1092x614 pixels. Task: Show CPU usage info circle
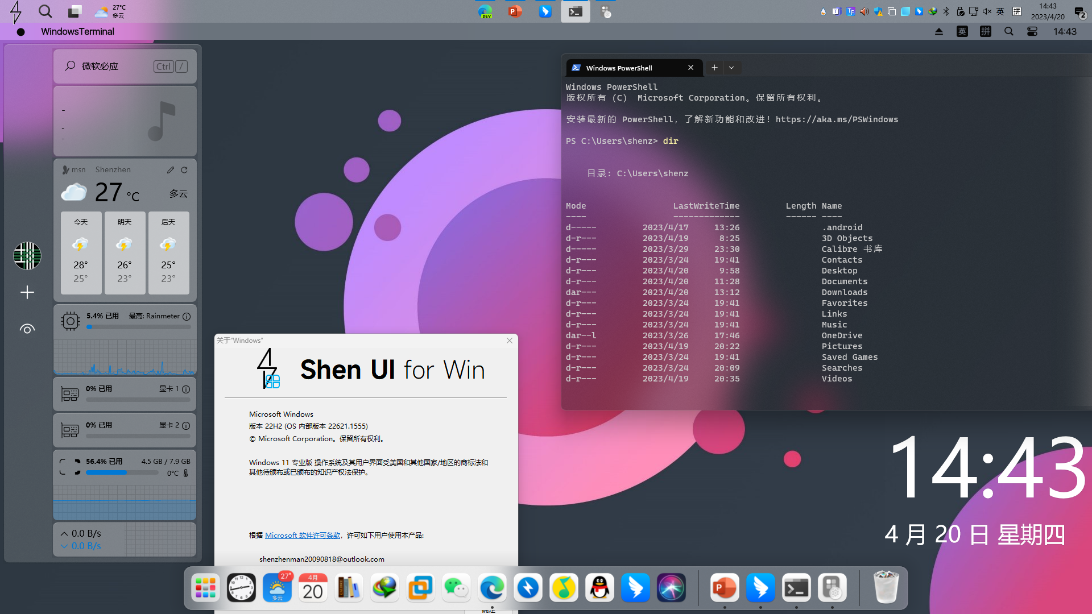(187, 316)
